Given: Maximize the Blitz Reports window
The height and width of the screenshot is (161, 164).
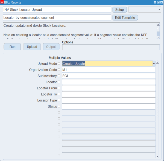Looking at the screenshot, I should click(158, 2).
